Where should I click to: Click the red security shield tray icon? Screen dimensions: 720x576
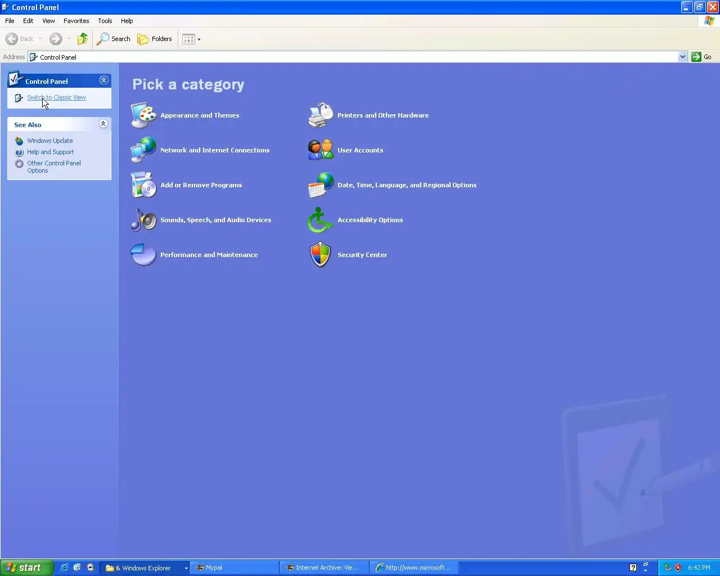point(678,568)
